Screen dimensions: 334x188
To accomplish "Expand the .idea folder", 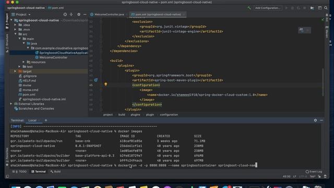I will pyautogui.click(x=15, y=25).
